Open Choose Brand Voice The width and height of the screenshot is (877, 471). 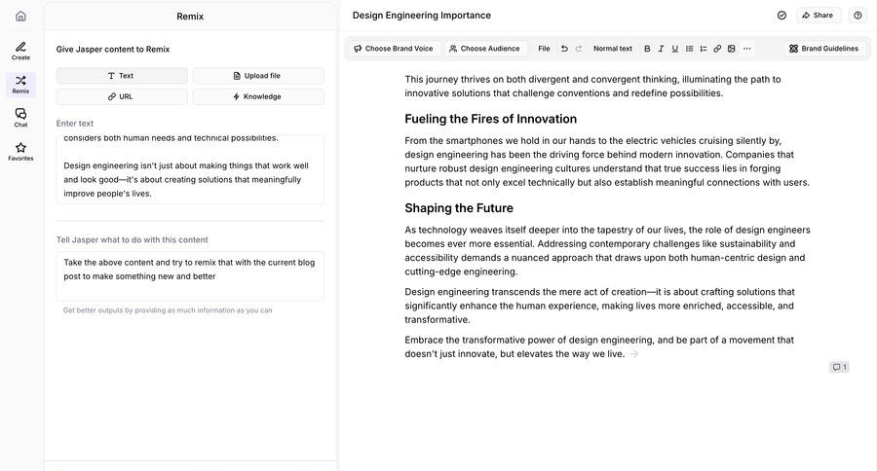click(x=394, y=49)
